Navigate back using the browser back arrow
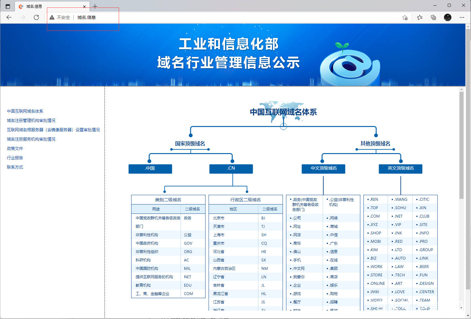471x319 pixels. [8, 17]
